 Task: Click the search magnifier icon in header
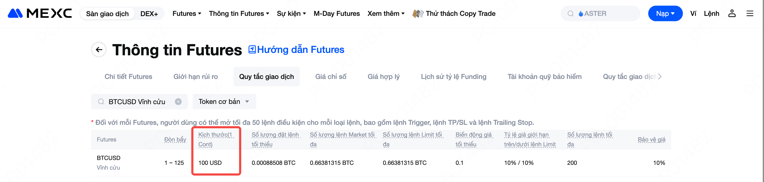[x=570, y=14]
